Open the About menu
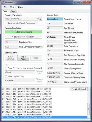This screenshot has height=122, width=92. click(20, 7)
